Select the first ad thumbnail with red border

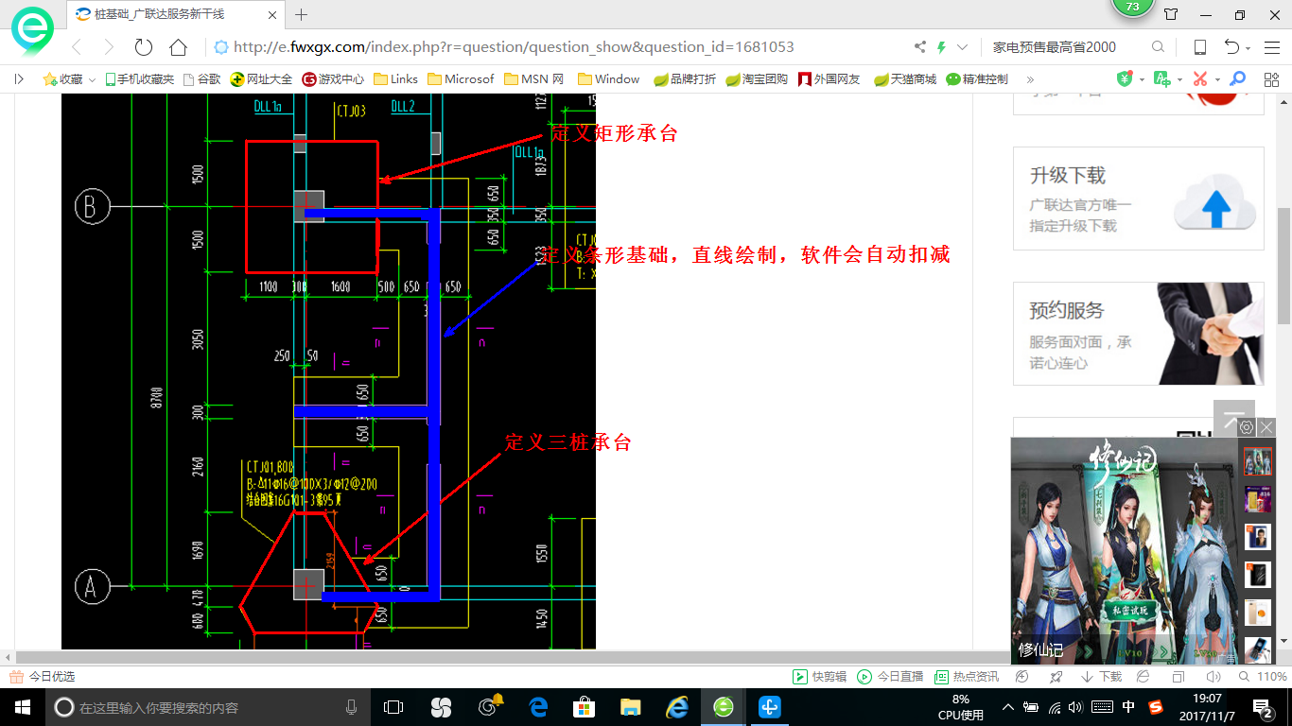[x=1257, y=461]
